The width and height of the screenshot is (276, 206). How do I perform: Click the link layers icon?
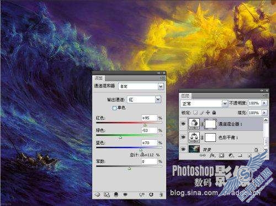(x=203, y=156)
